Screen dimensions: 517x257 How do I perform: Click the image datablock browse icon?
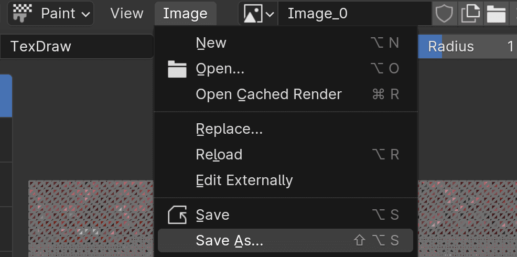253,14
